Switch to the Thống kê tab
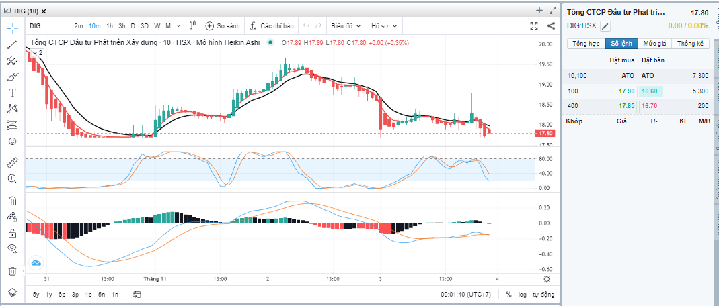 690,44
